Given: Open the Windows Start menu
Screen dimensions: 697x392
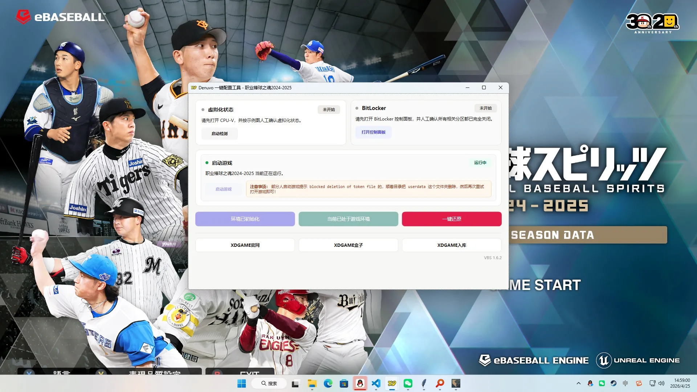Looking at the screenshot, I should click(x=242, y=383).
